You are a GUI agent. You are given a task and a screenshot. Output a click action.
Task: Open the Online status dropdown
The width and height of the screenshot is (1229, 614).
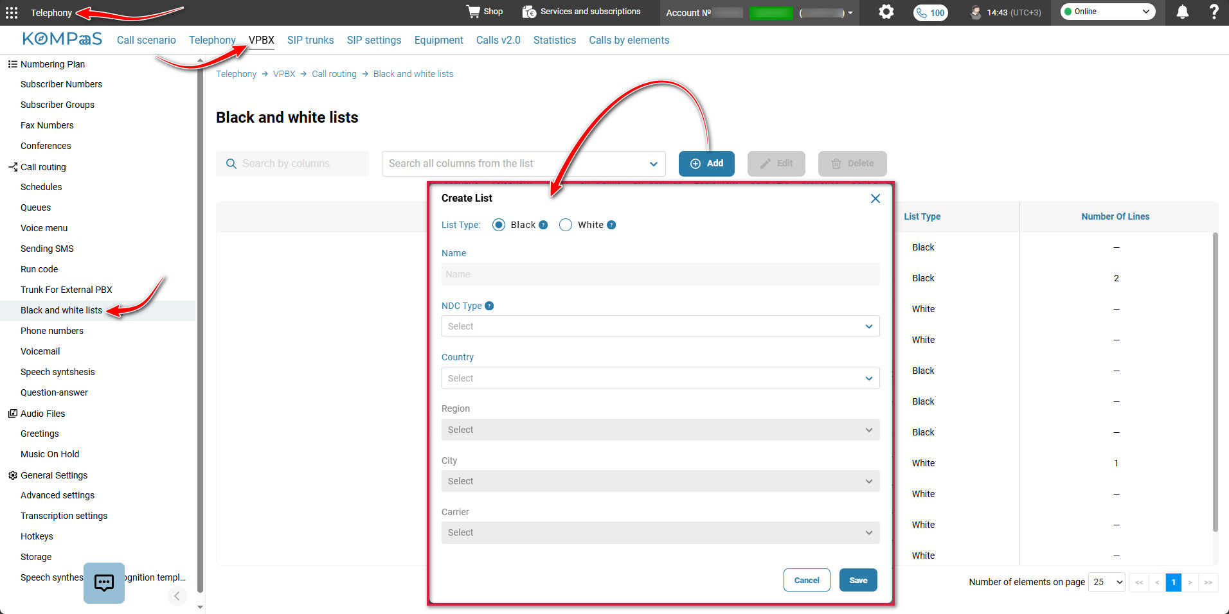tap(1108, 12)
